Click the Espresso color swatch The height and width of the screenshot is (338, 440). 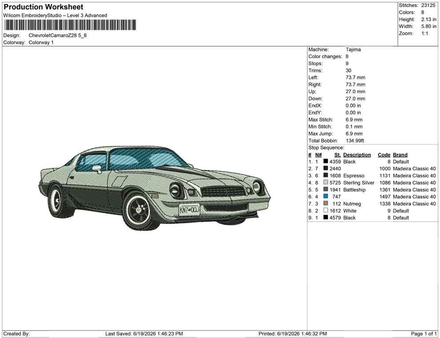(325, 175)
